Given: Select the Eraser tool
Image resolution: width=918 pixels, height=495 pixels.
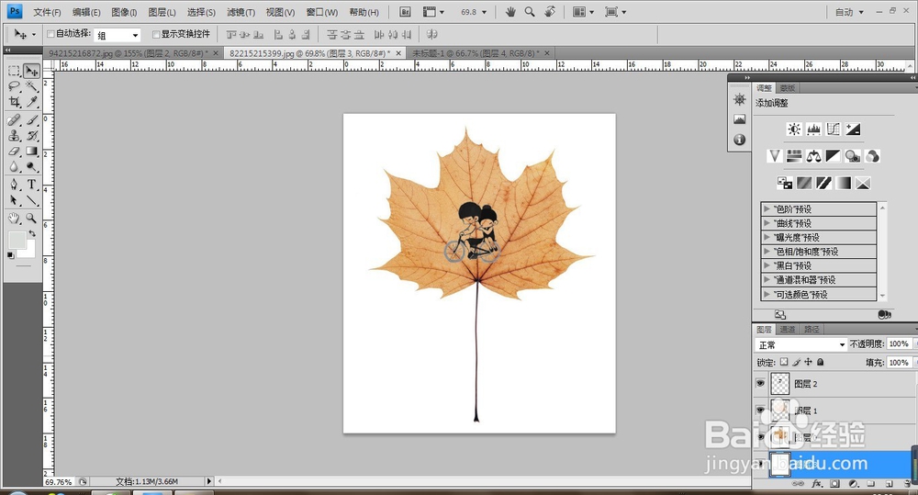Looking at the screenshot, I should pos(14,152).
